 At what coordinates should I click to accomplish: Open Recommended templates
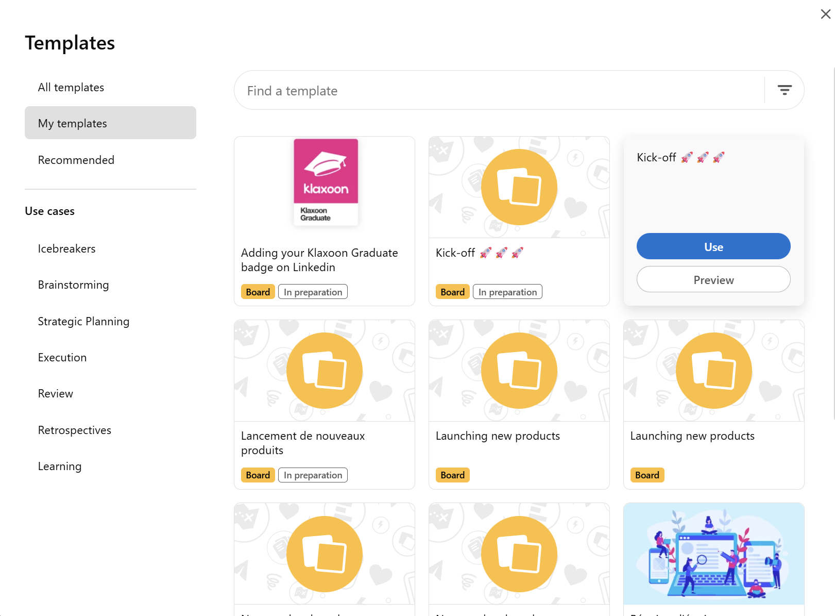(x=76, y=160)
